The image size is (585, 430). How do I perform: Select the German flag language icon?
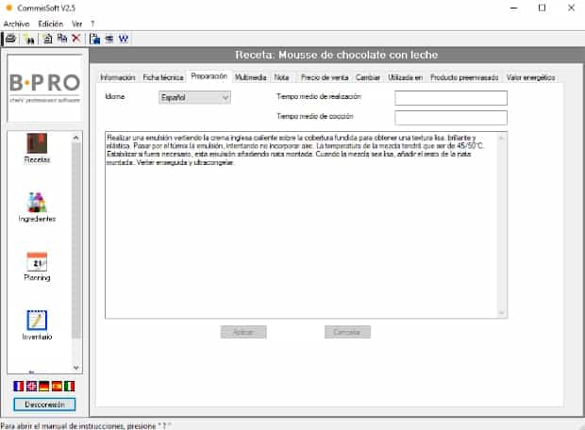pos(43,386)
